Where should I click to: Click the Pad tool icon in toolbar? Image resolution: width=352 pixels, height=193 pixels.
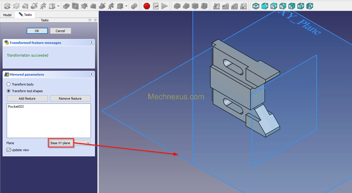pyautogui.click(x=7, y=6)
